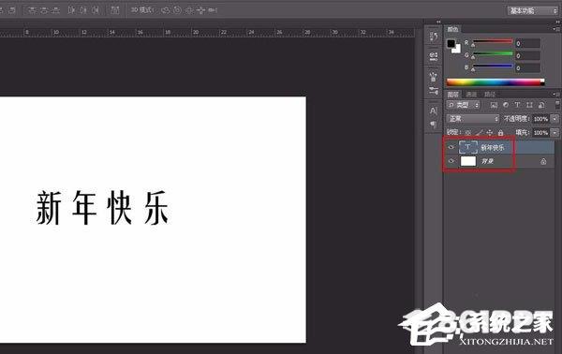Collapse the right panel group arrows
Viewport: 562px width, 354px height.
(x=557, y=22)
